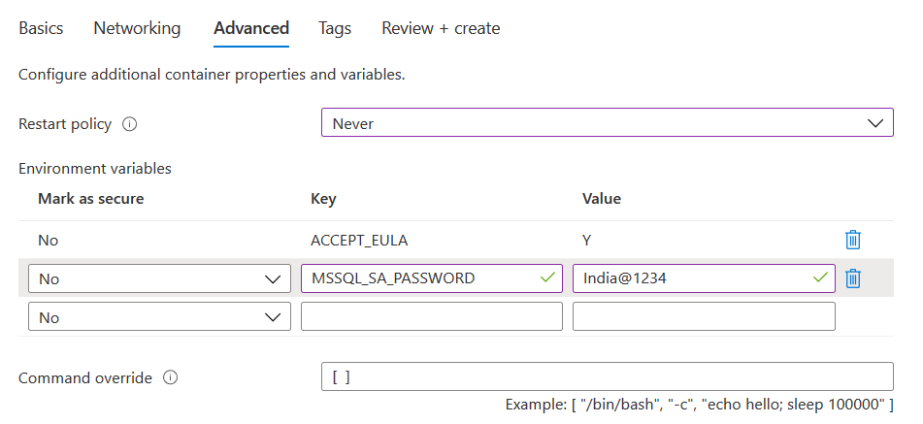
Task: Click the Value column header
Action: 602,199
